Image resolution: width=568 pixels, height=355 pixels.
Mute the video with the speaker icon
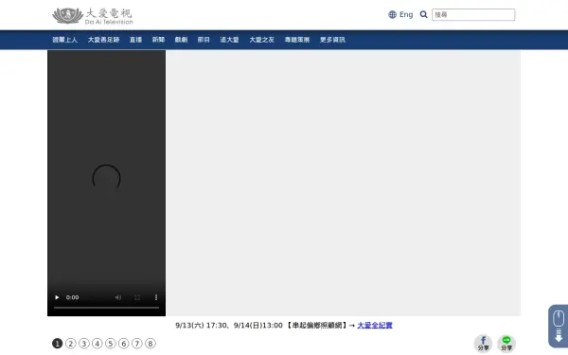click(x=118, y=297)
